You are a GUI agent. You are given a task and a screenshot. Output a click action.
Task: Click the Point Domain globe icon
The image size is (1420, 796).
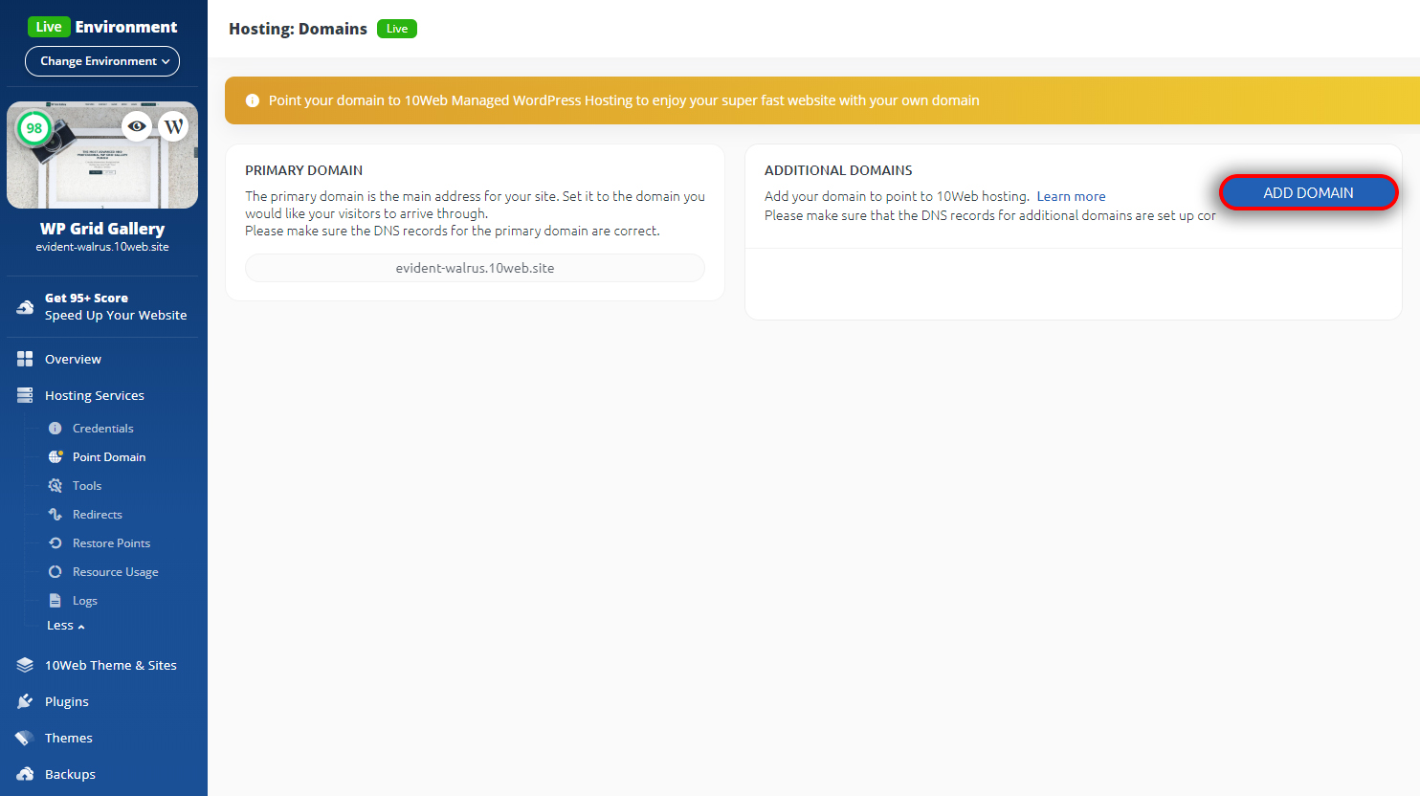point(55,457)
